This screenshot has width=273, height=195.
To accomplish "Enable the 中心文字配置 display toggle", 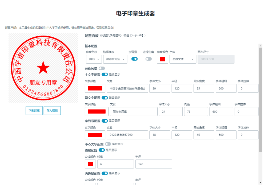I will pos(107,144).
